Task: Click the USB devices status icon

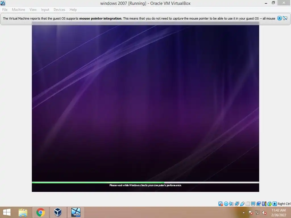Action: (x=242, y=204)
